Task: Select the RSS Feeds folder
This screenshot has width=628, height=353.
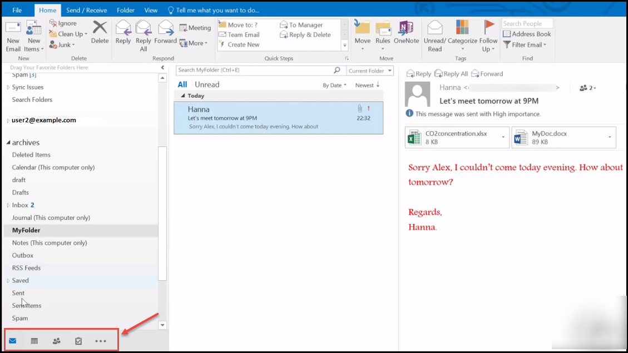Action: coord(27,268)
